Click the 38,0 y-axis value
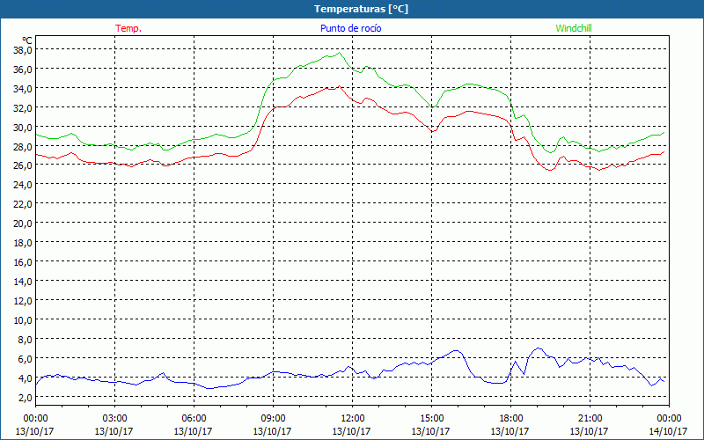704x440 pixels. pyautogui.click(x=23, y=50)
